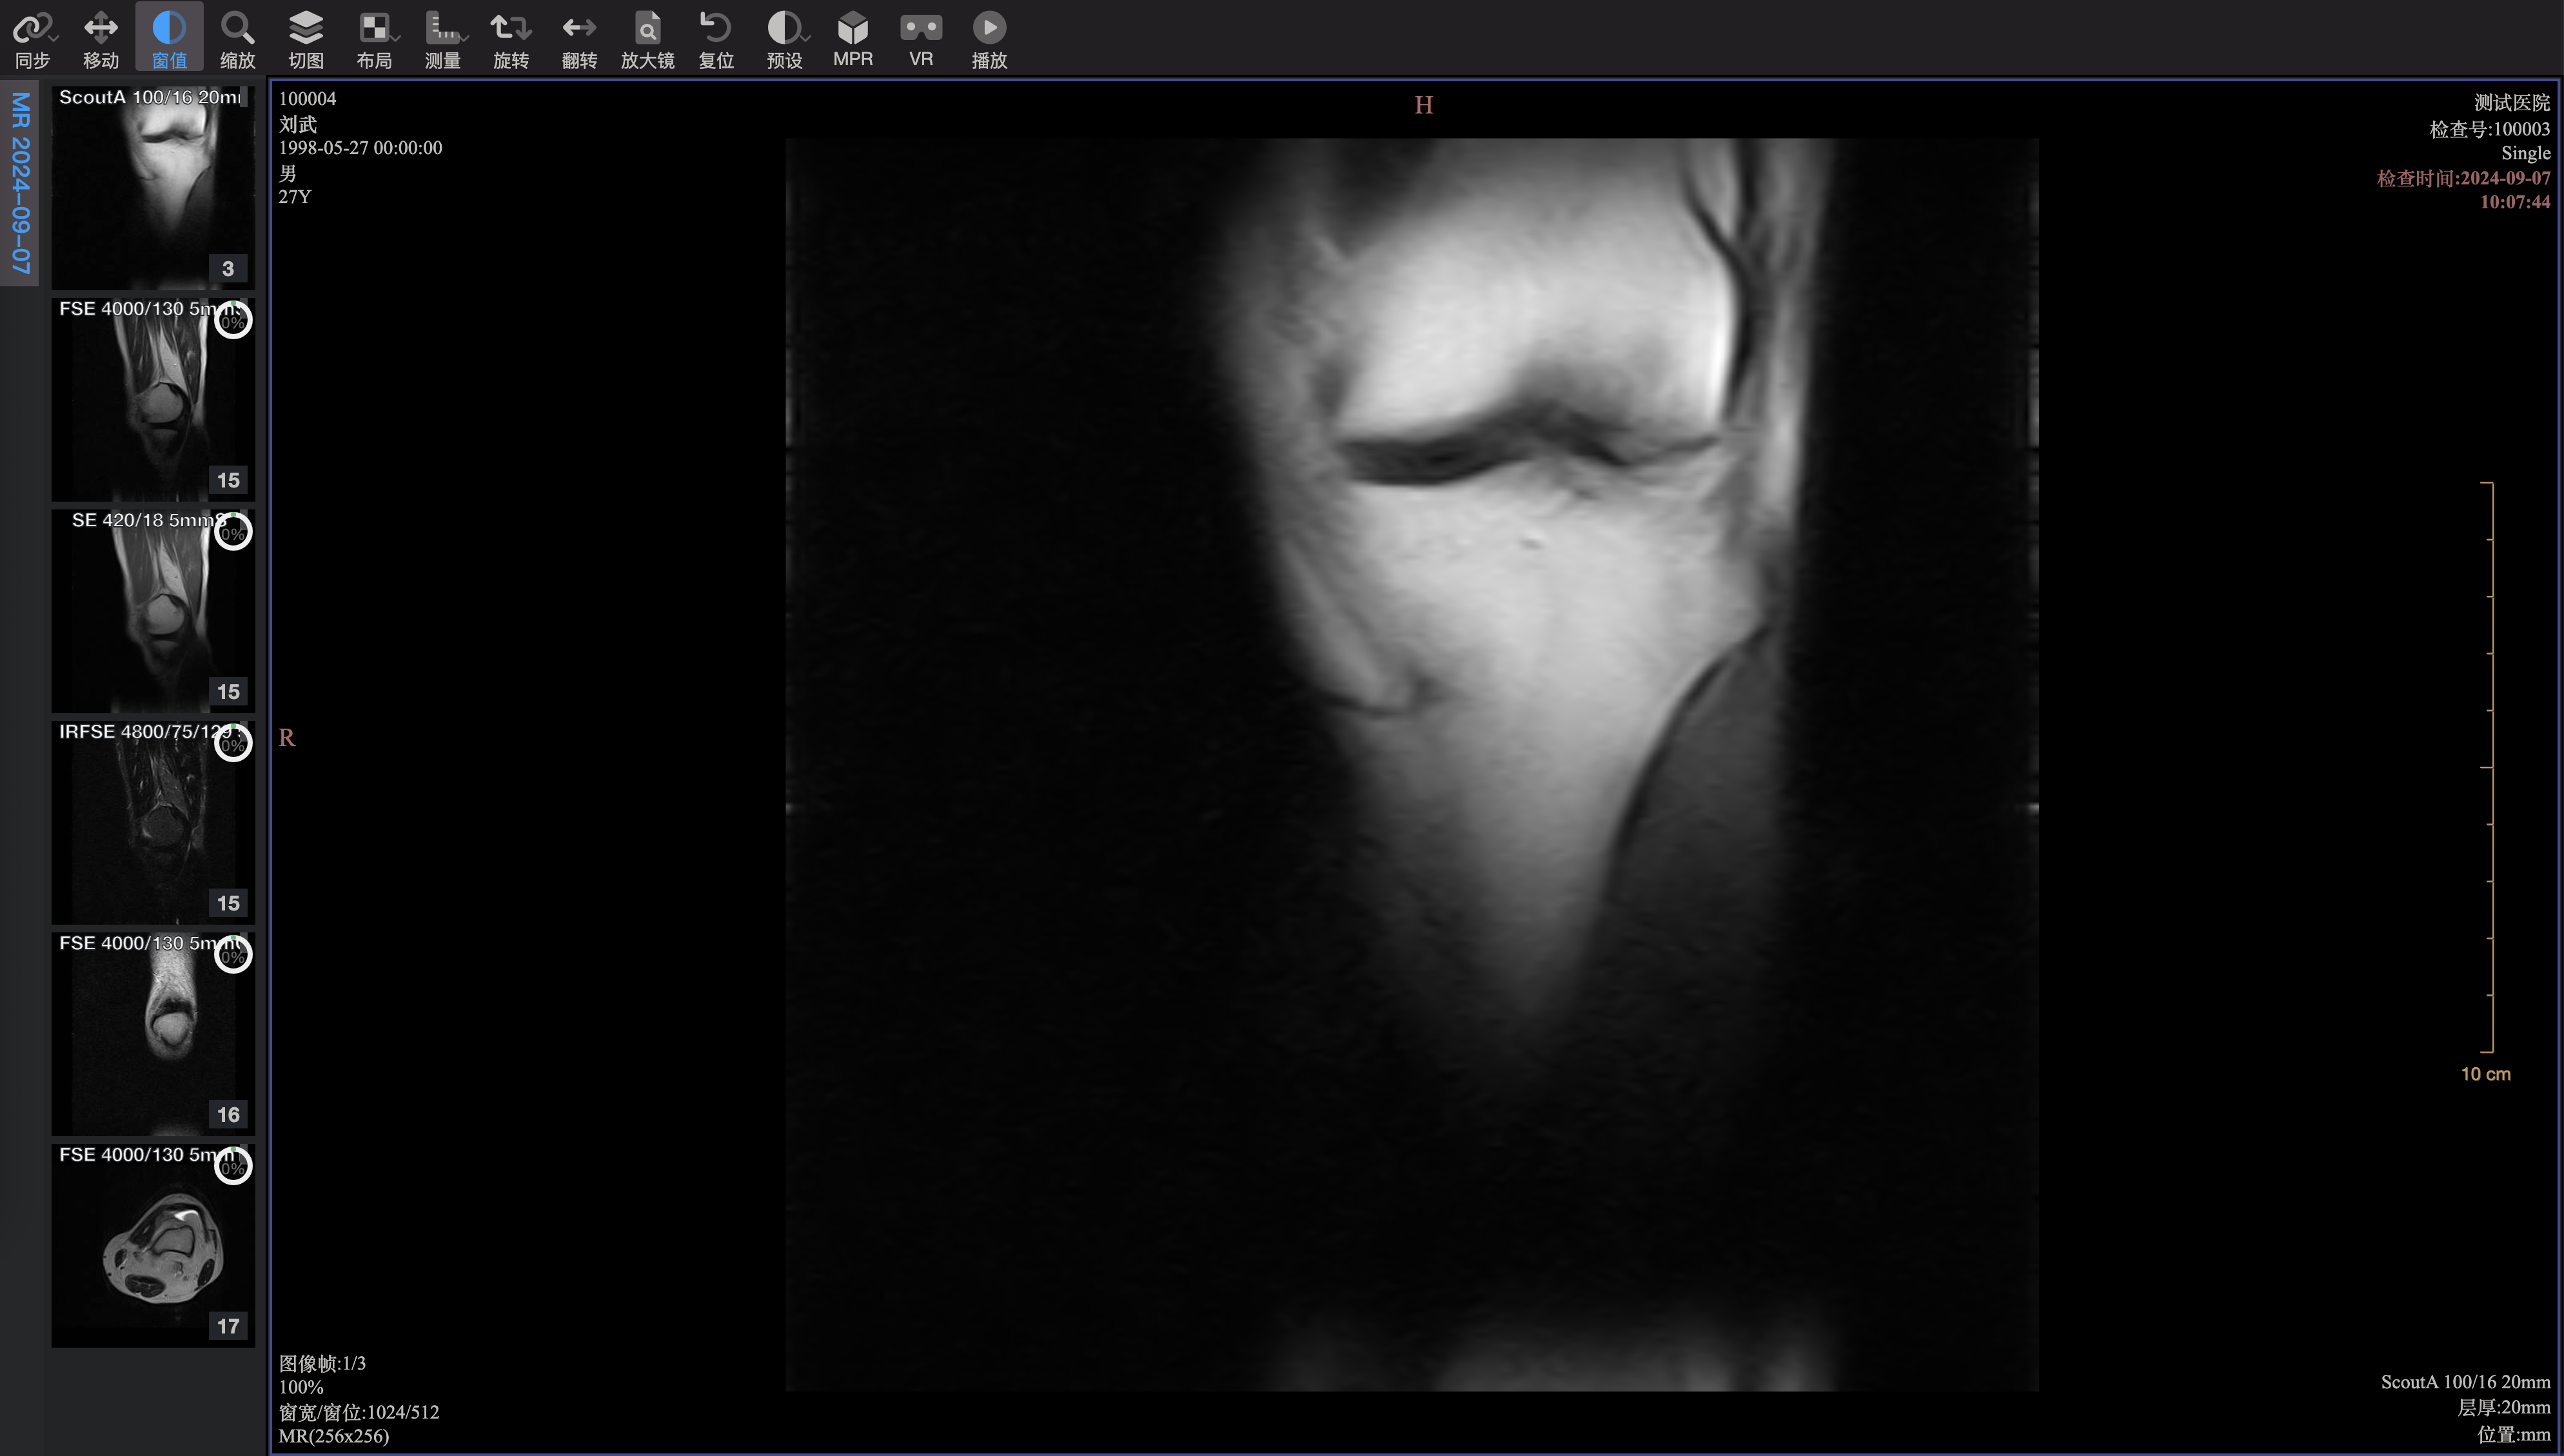Select the MR 2024-09-07 study tab

coord(20,183)
